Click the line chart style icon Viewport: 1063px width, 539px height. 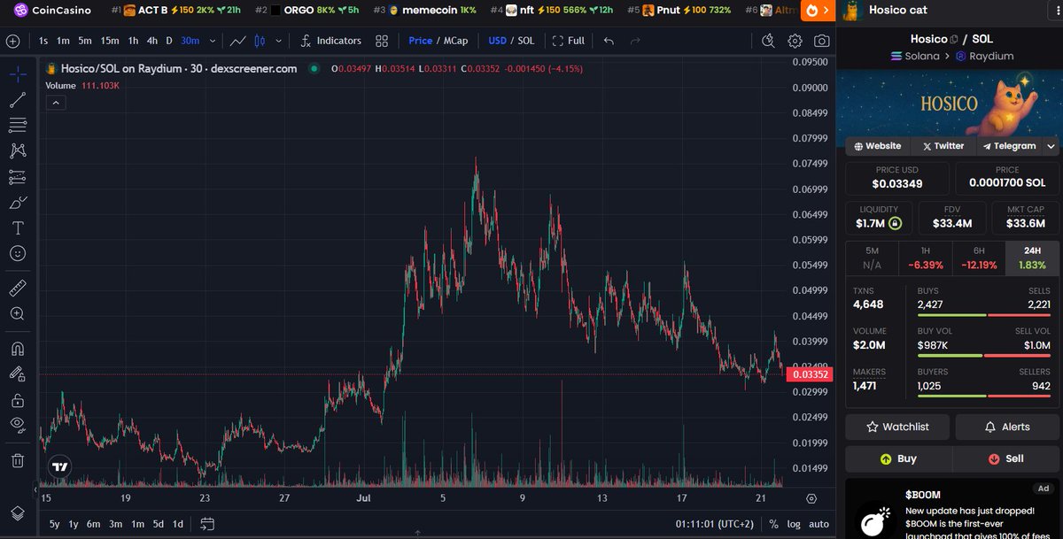coord(237,41)
